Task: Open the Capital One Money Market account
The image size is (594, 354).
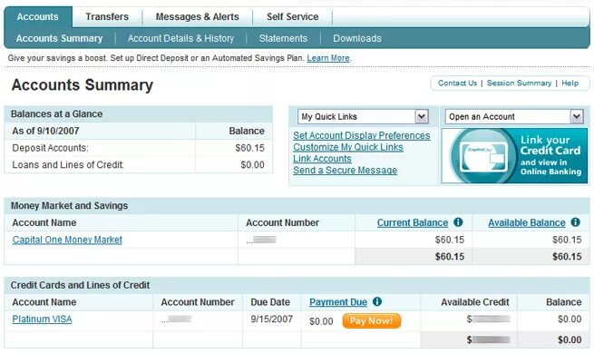Action: point(67,240)
